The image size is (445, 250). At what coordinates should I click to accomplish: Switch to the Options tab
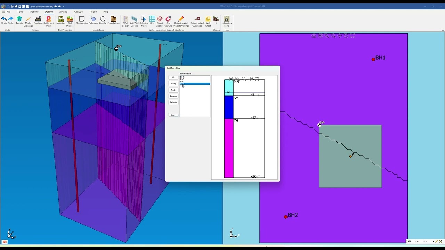pyautogui.click(x=34, y=12)
